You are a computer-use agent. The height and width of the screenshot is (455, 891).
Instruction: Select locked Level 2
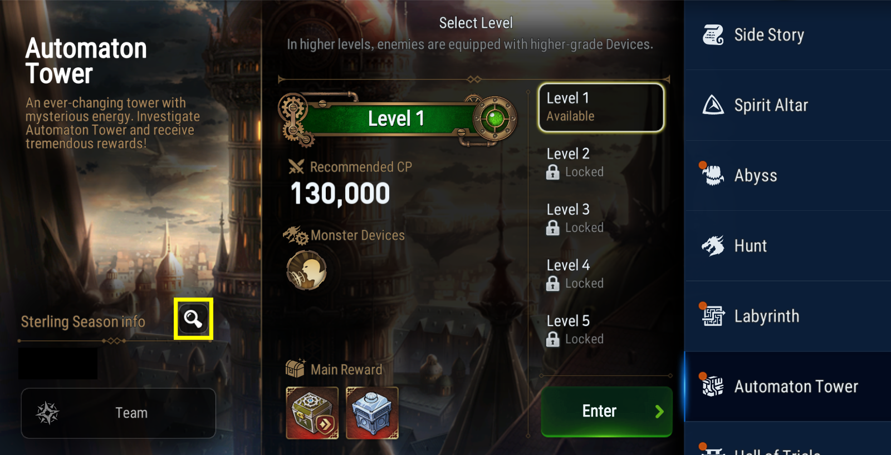[601, 162]
